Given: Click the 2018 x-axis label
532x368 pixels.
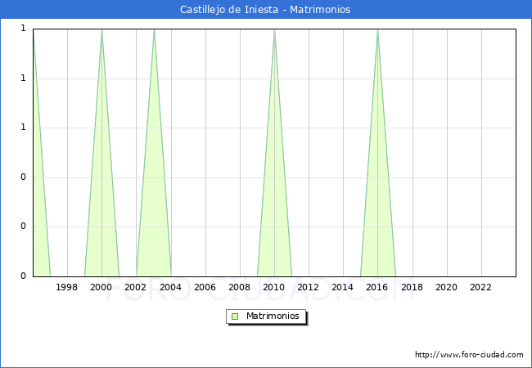Looking at the screenshot, I should (412, 287).
